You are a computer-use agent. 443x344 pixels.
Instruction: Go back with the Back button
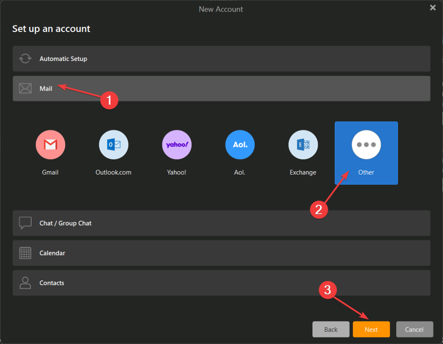point(331,329)
